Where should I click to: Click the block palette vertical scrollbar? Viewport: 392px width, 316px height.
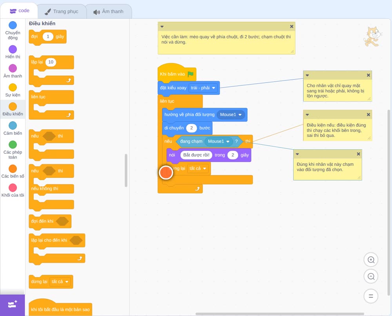(126, 170)
